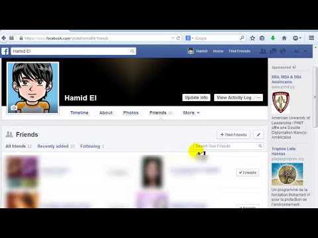Go to Home in Facebook top bar
The height and width of the screenshot is (238, 318).
pos(218,51)
